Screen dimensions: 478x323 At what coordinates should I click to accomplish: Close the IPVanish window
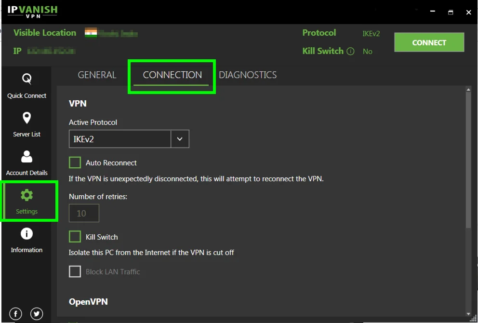coord(468,12)
